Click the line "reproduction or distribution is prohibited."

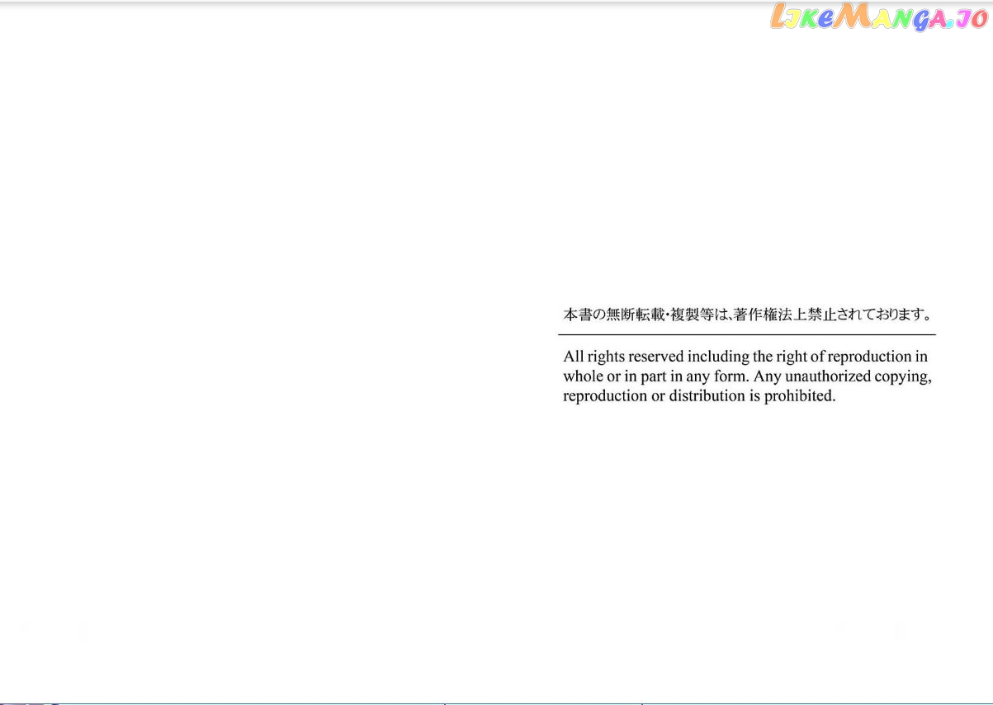pyautogui.click(x=699, y=395)
